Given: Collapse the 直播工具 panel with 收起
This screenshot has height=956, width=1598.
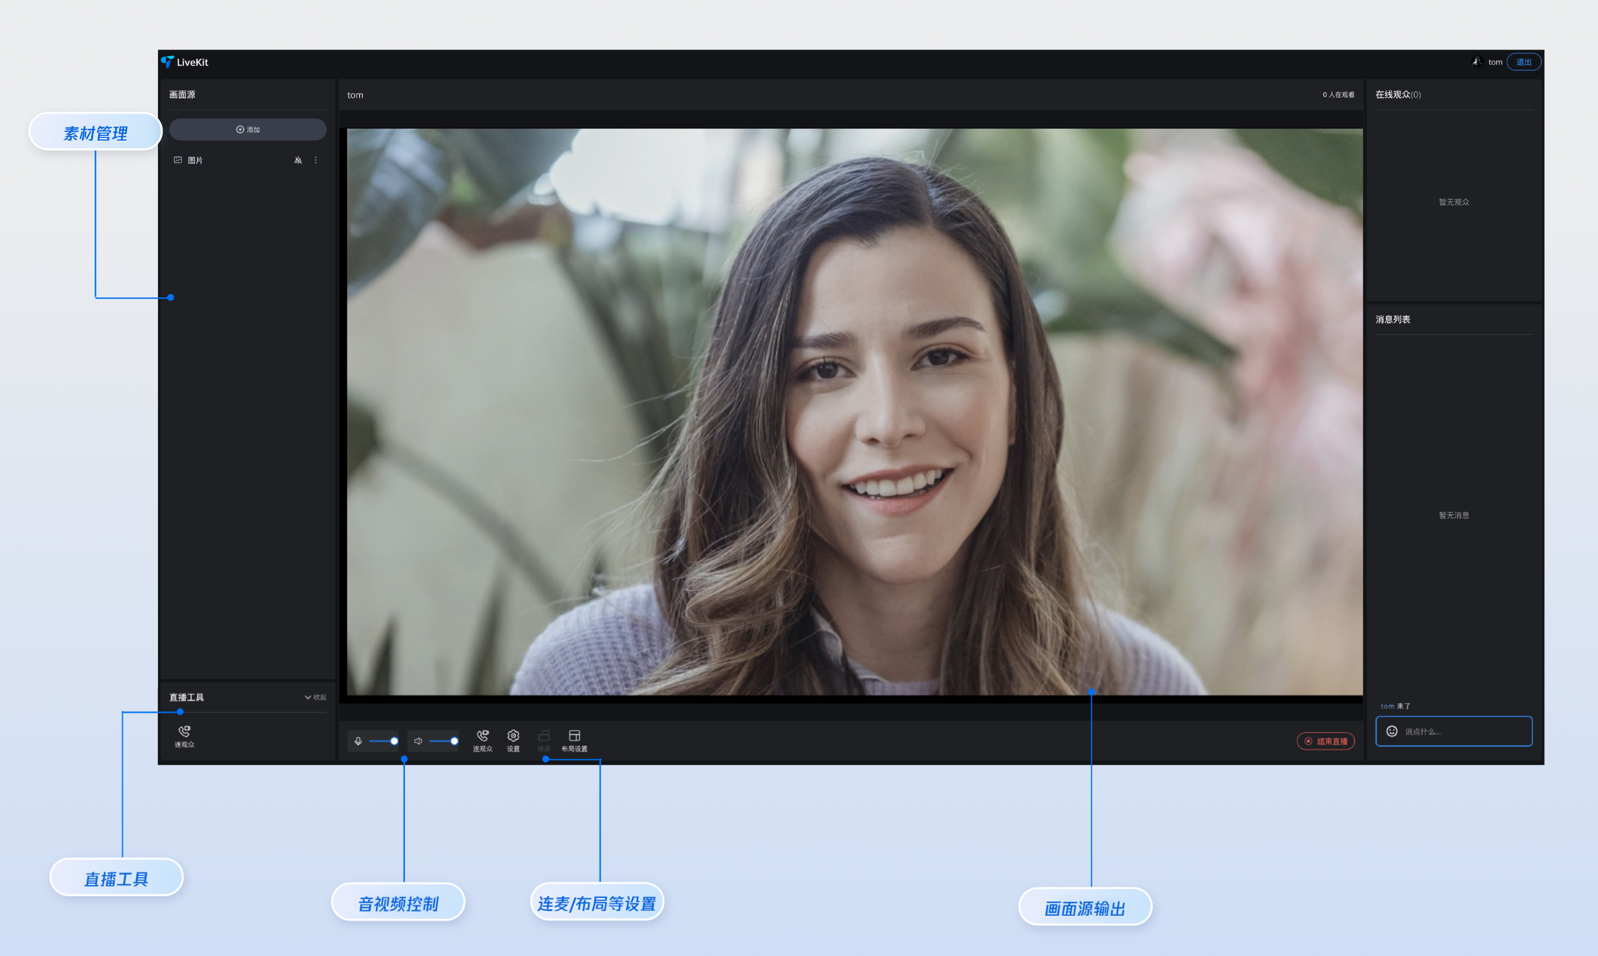Looking at the screenshot, I should click(x=316, y=697).
